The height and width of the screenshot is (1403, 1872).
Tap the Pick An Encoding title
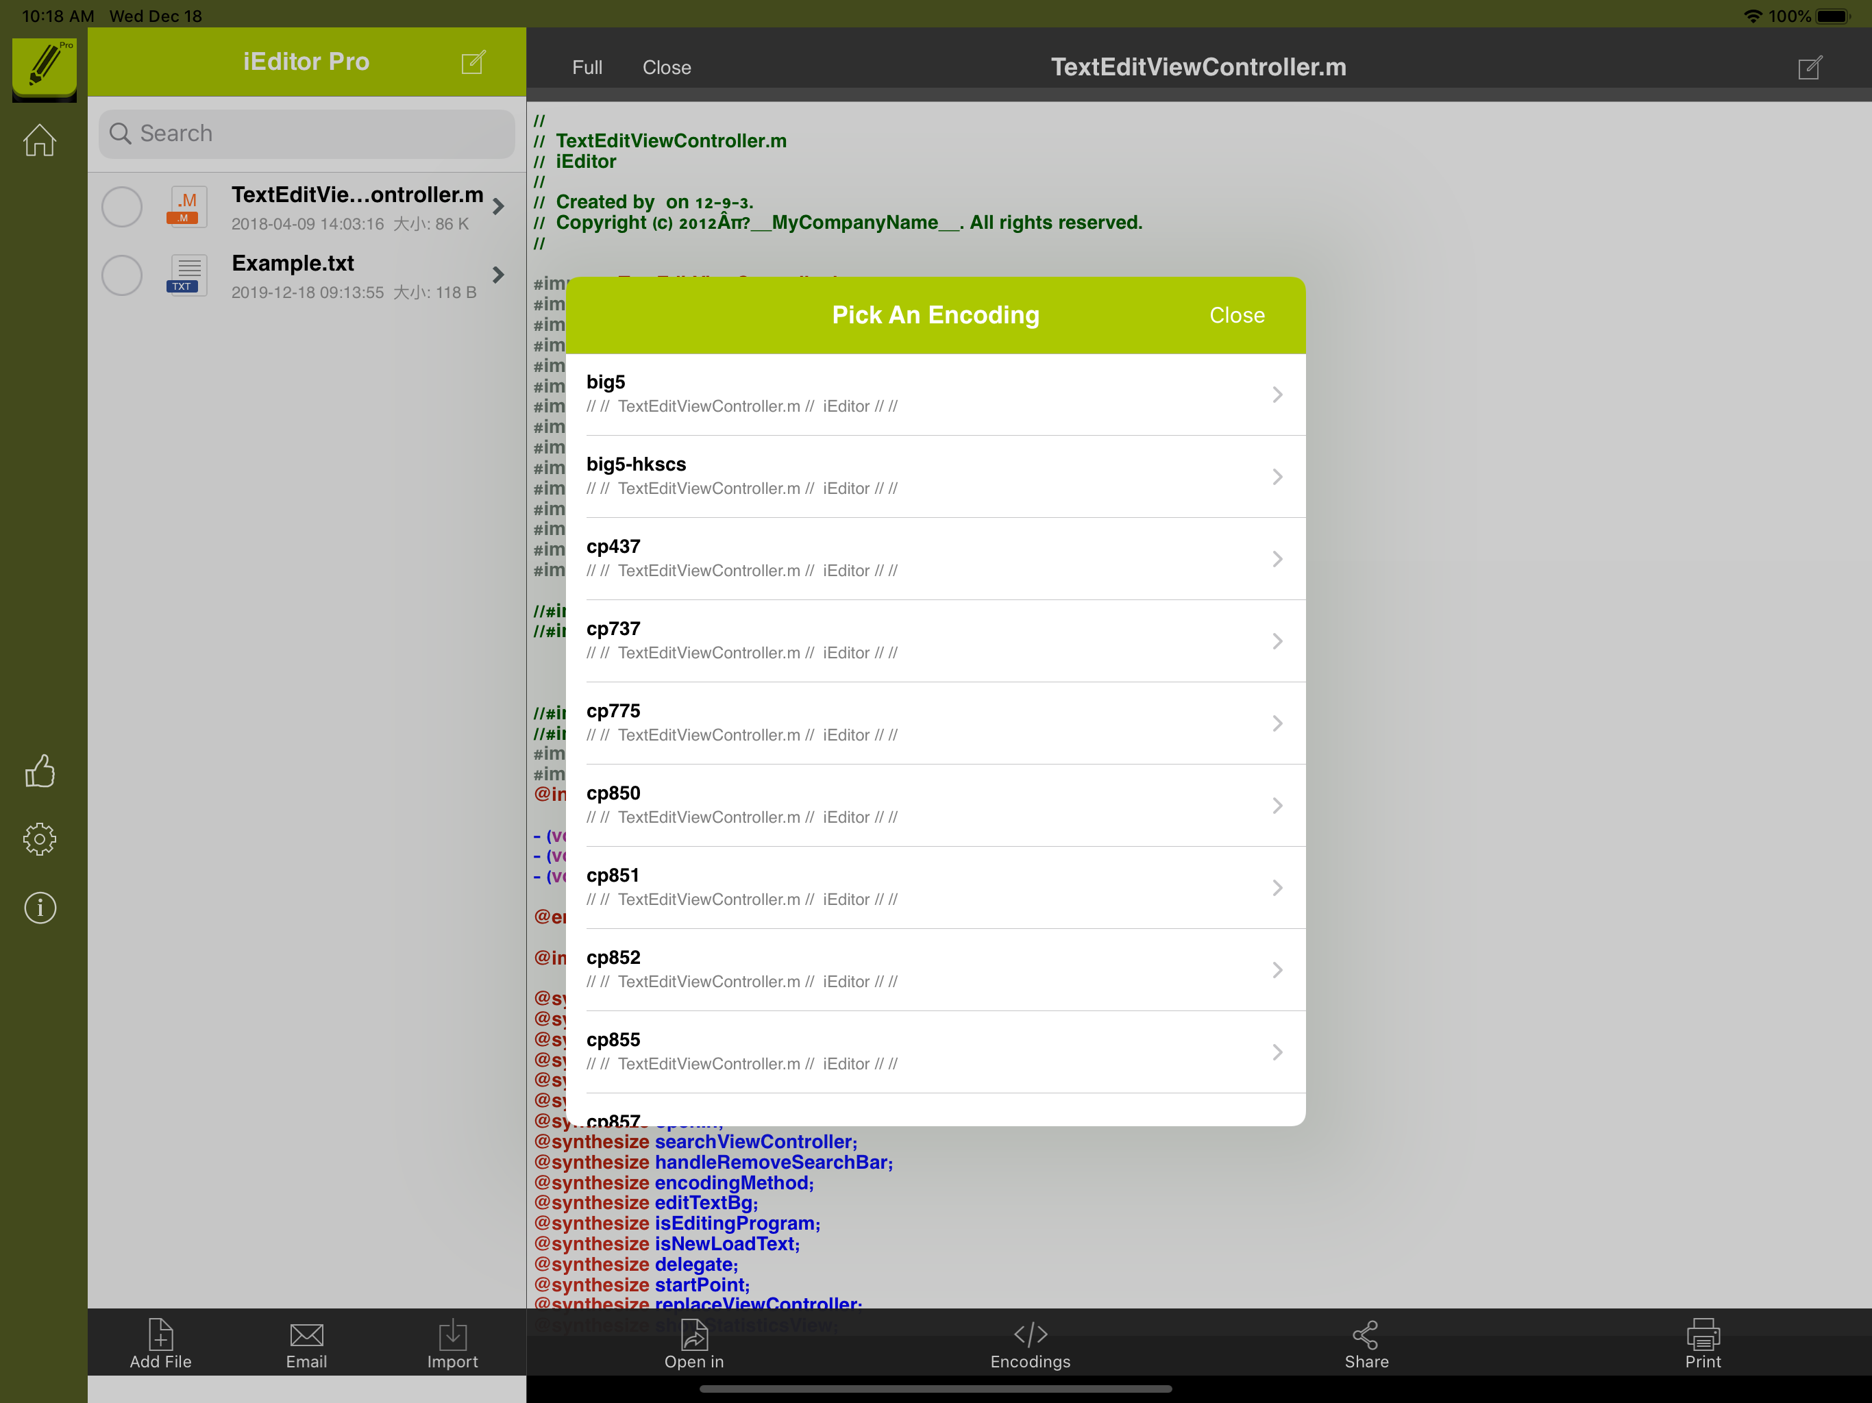pos(935,315)
